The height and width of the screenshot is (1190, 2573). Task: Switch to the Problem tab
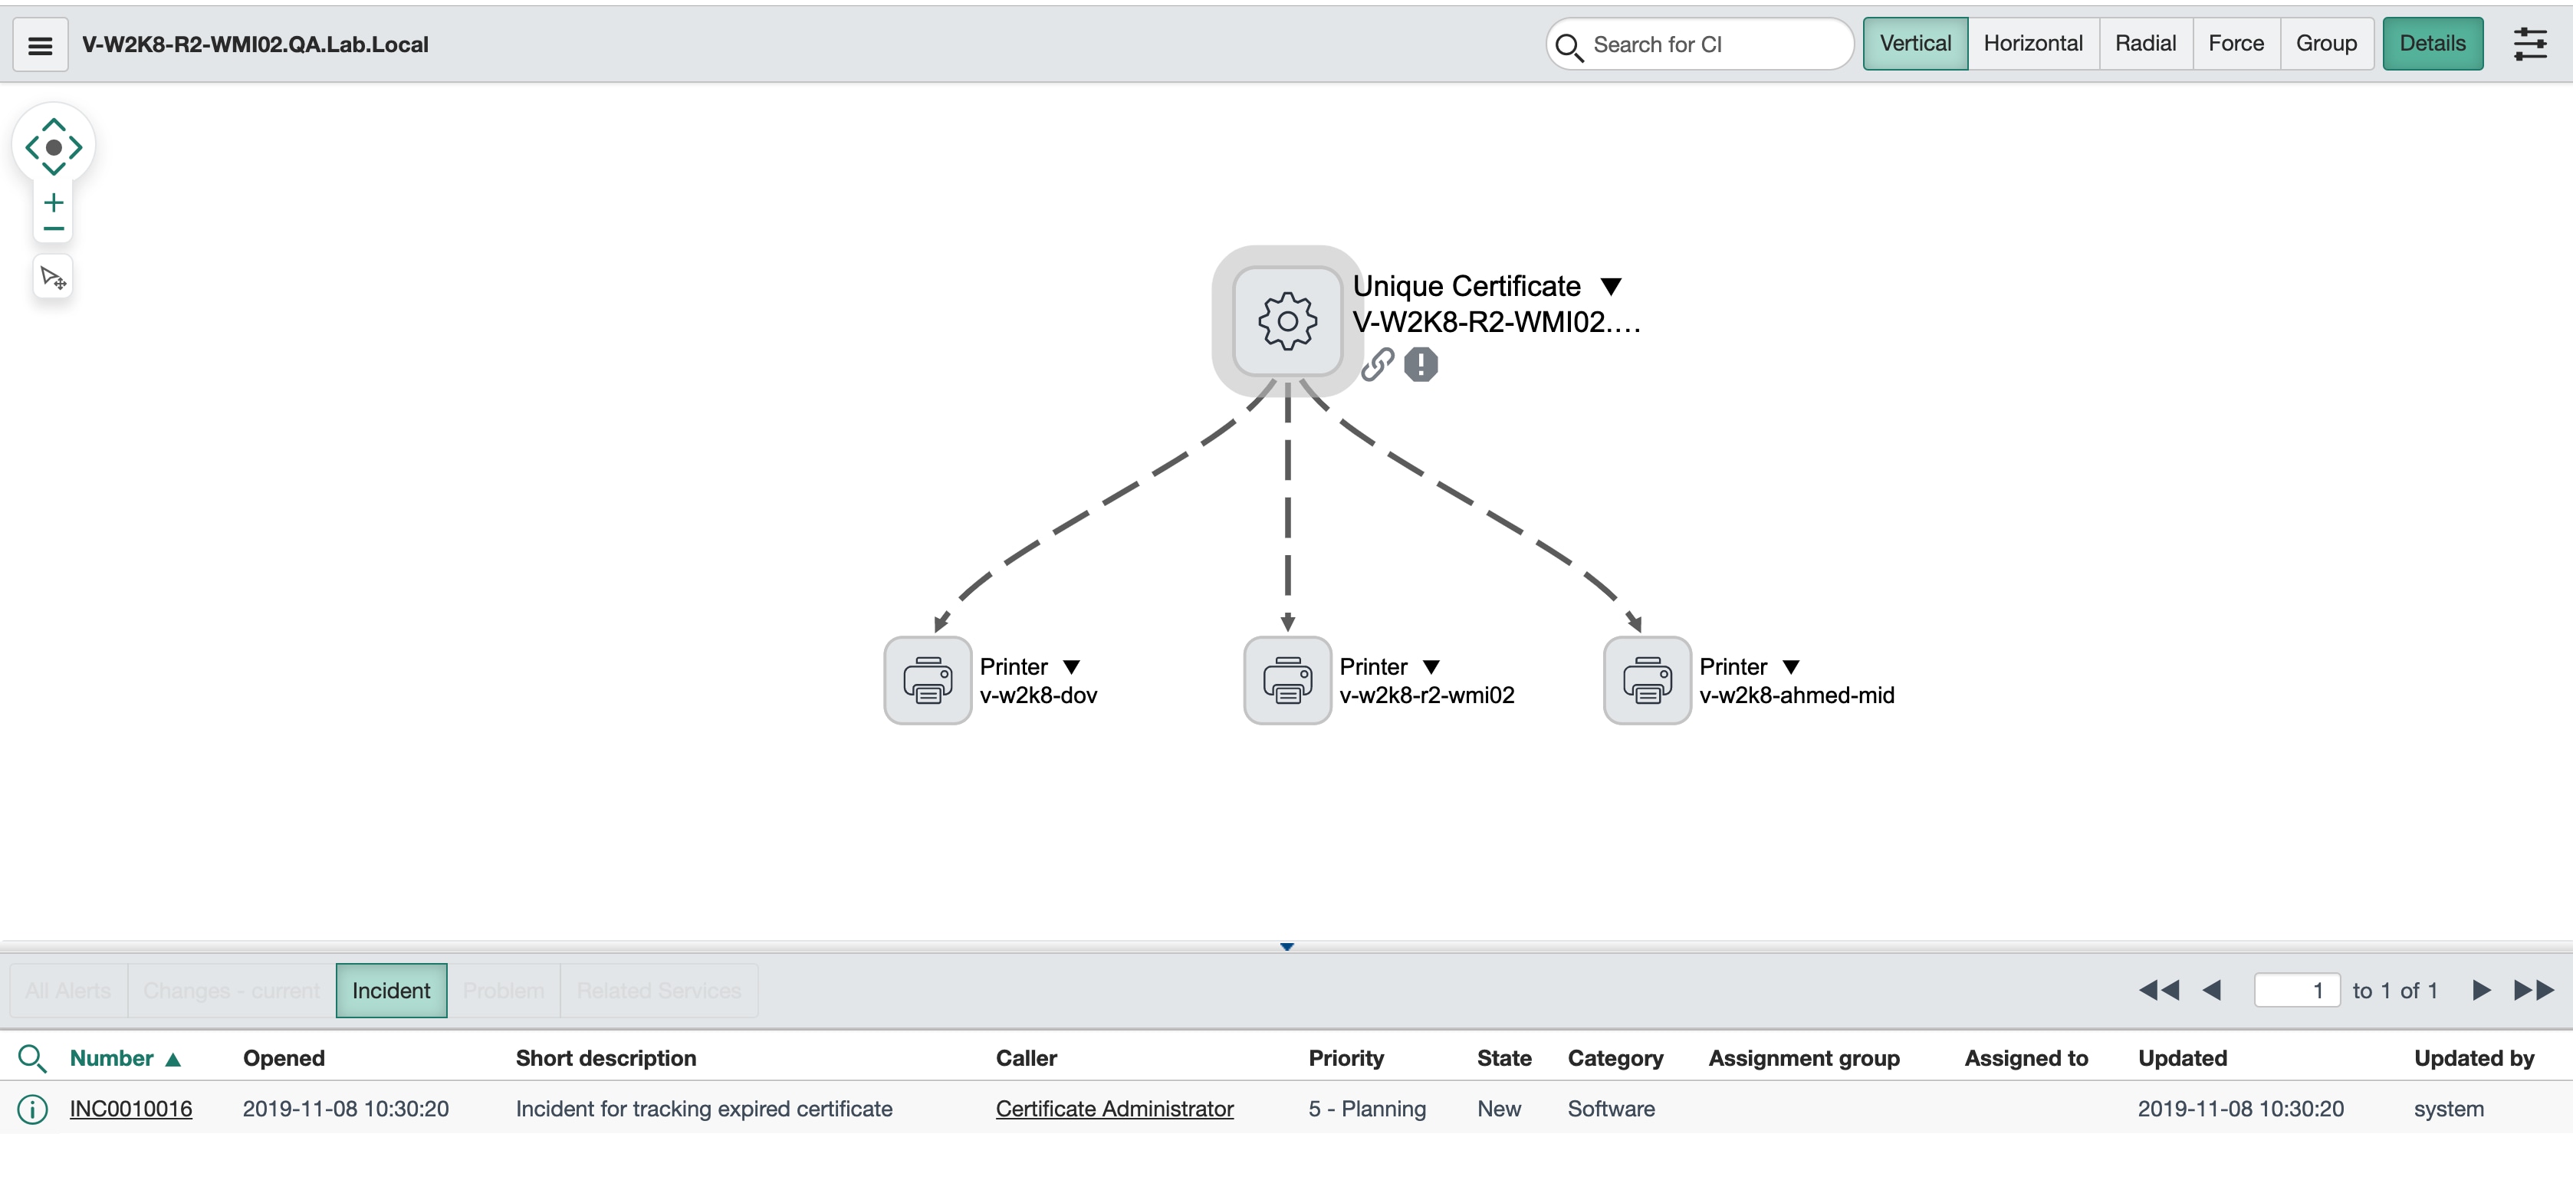pos(504,990)
